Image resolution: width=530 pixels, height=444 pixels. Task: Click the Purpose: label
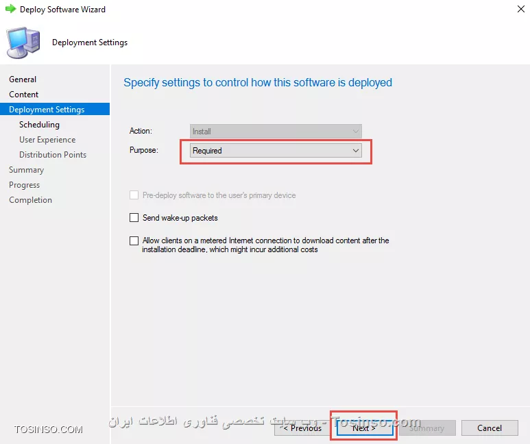(x=144, y=150)
